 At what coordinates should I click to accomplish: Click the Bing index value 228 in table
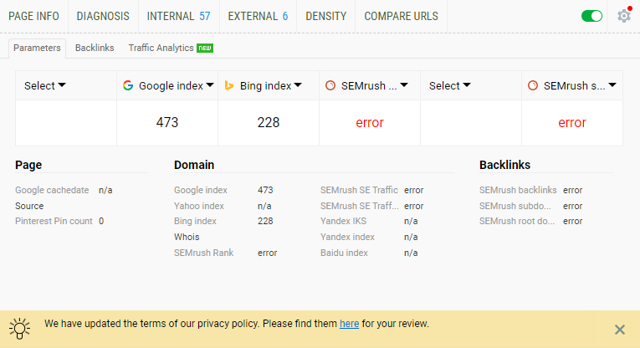pos(269,122)
